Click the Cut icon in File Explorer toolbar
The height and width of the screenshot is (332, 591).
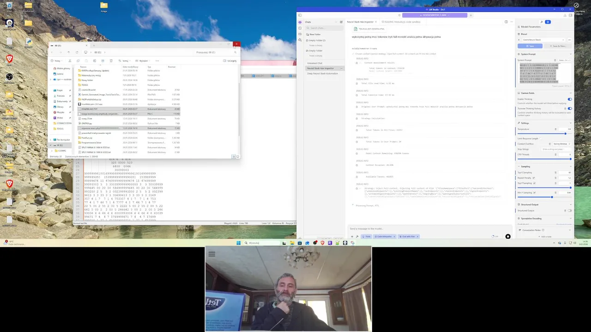(70, 60)
